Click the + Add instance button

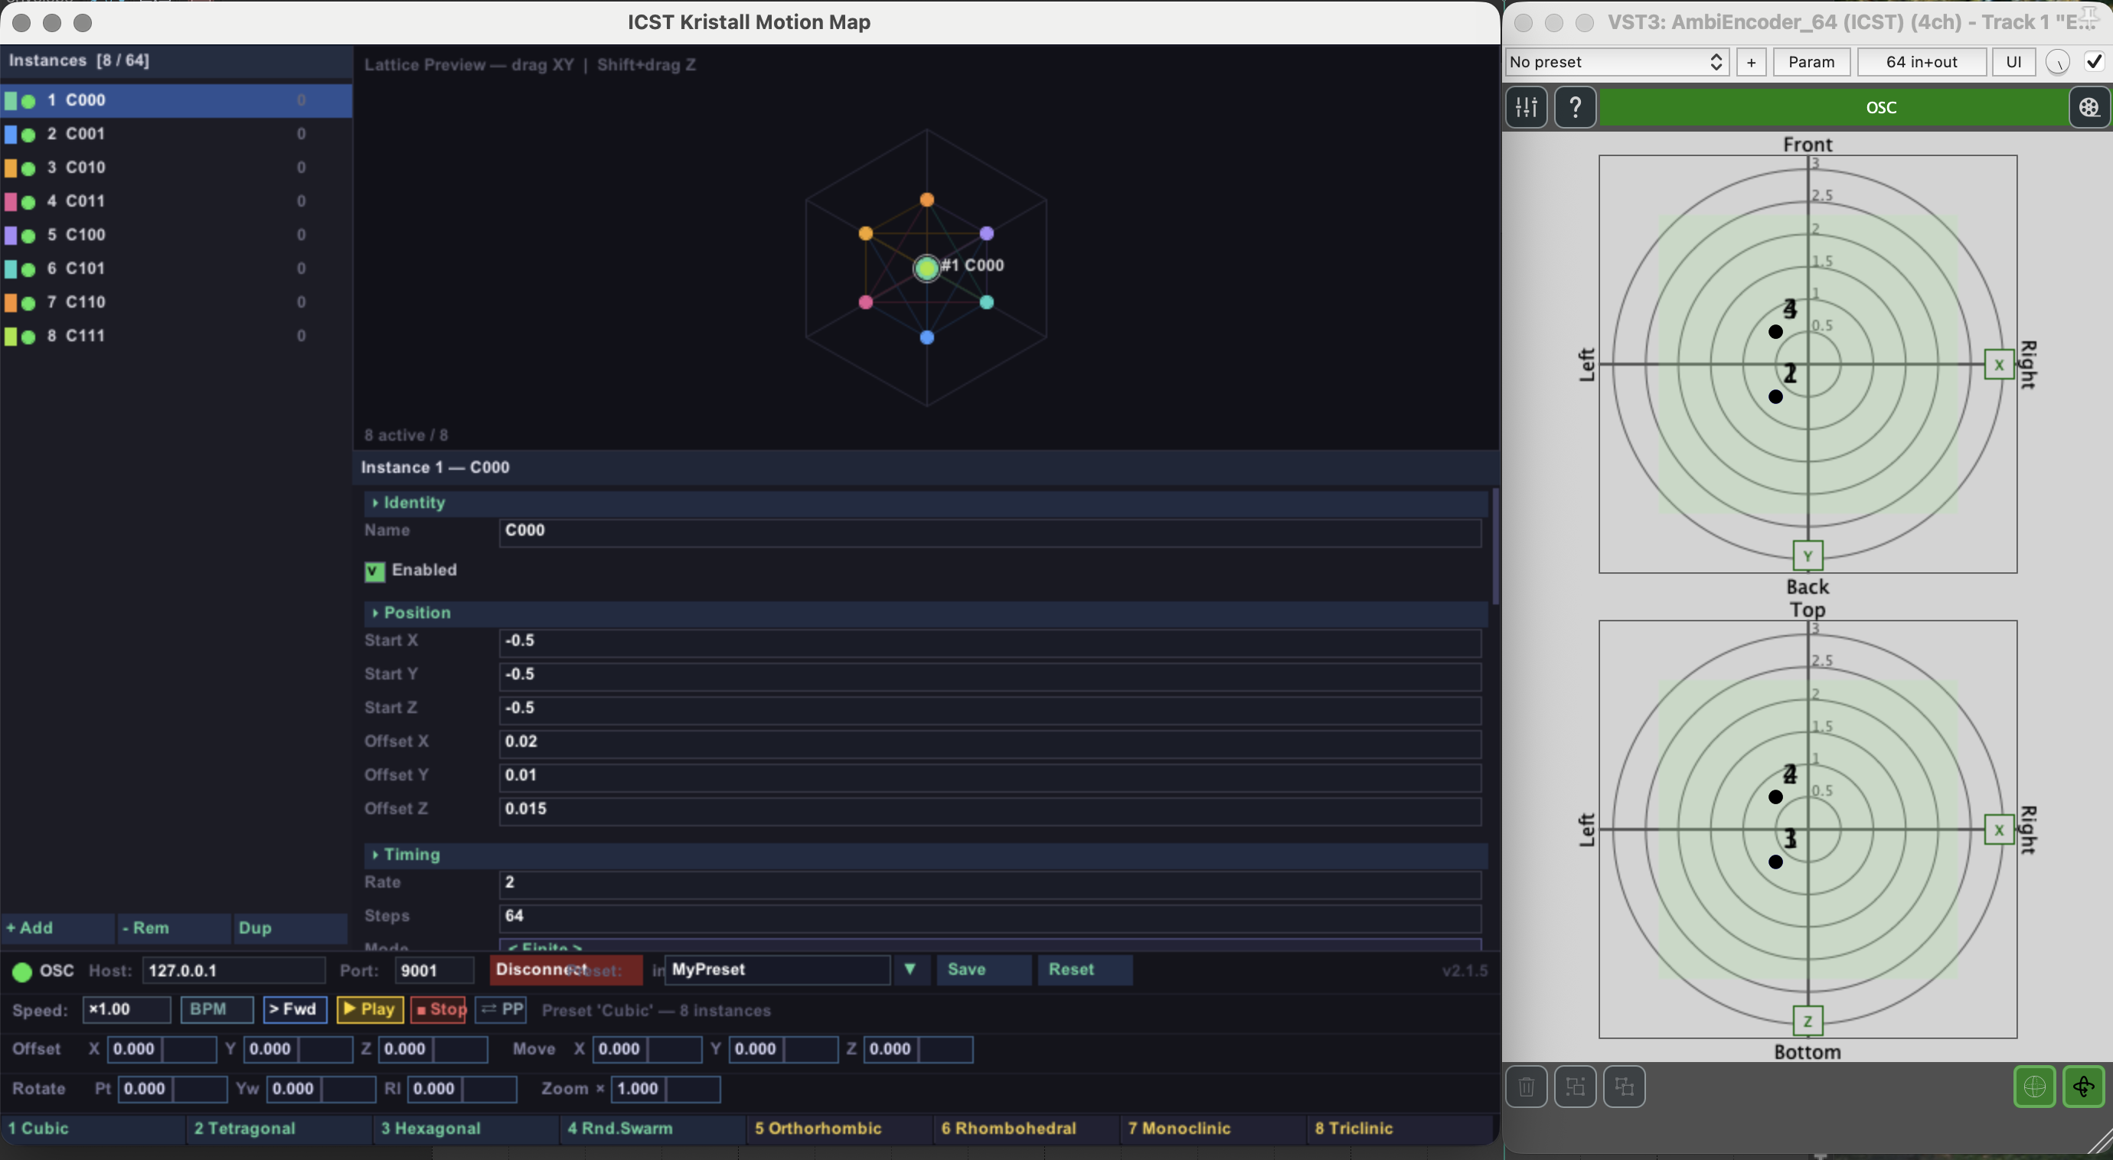57,928
